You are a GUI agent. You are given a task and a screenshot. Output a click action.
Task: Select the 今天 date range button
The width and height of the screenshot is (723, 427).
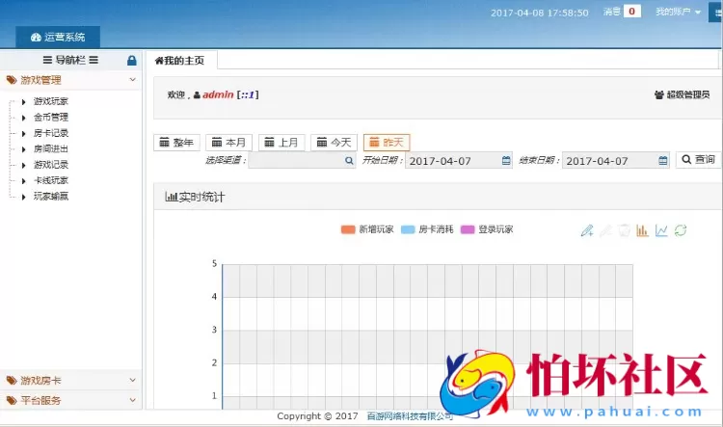click(x=334, y=143)
